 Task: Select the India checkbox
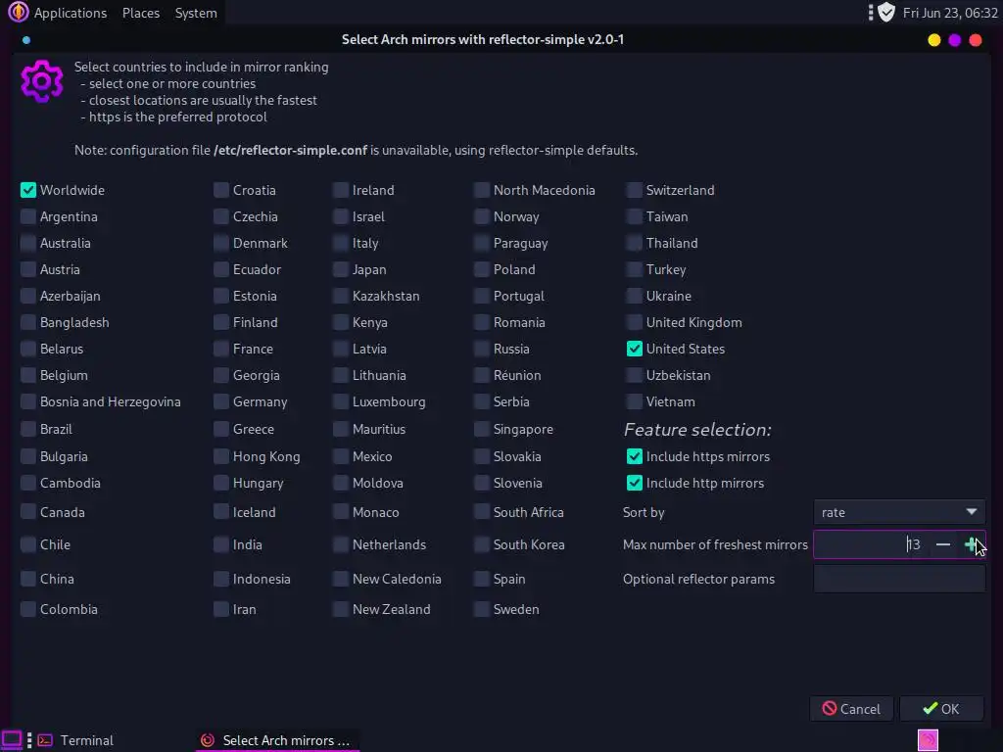tap(221, 544)
